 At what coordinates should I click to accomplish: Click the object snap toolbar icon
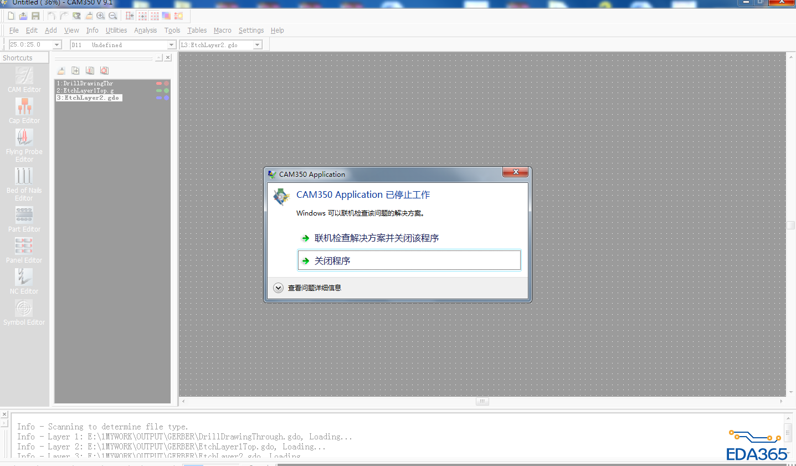click(130, 16)
